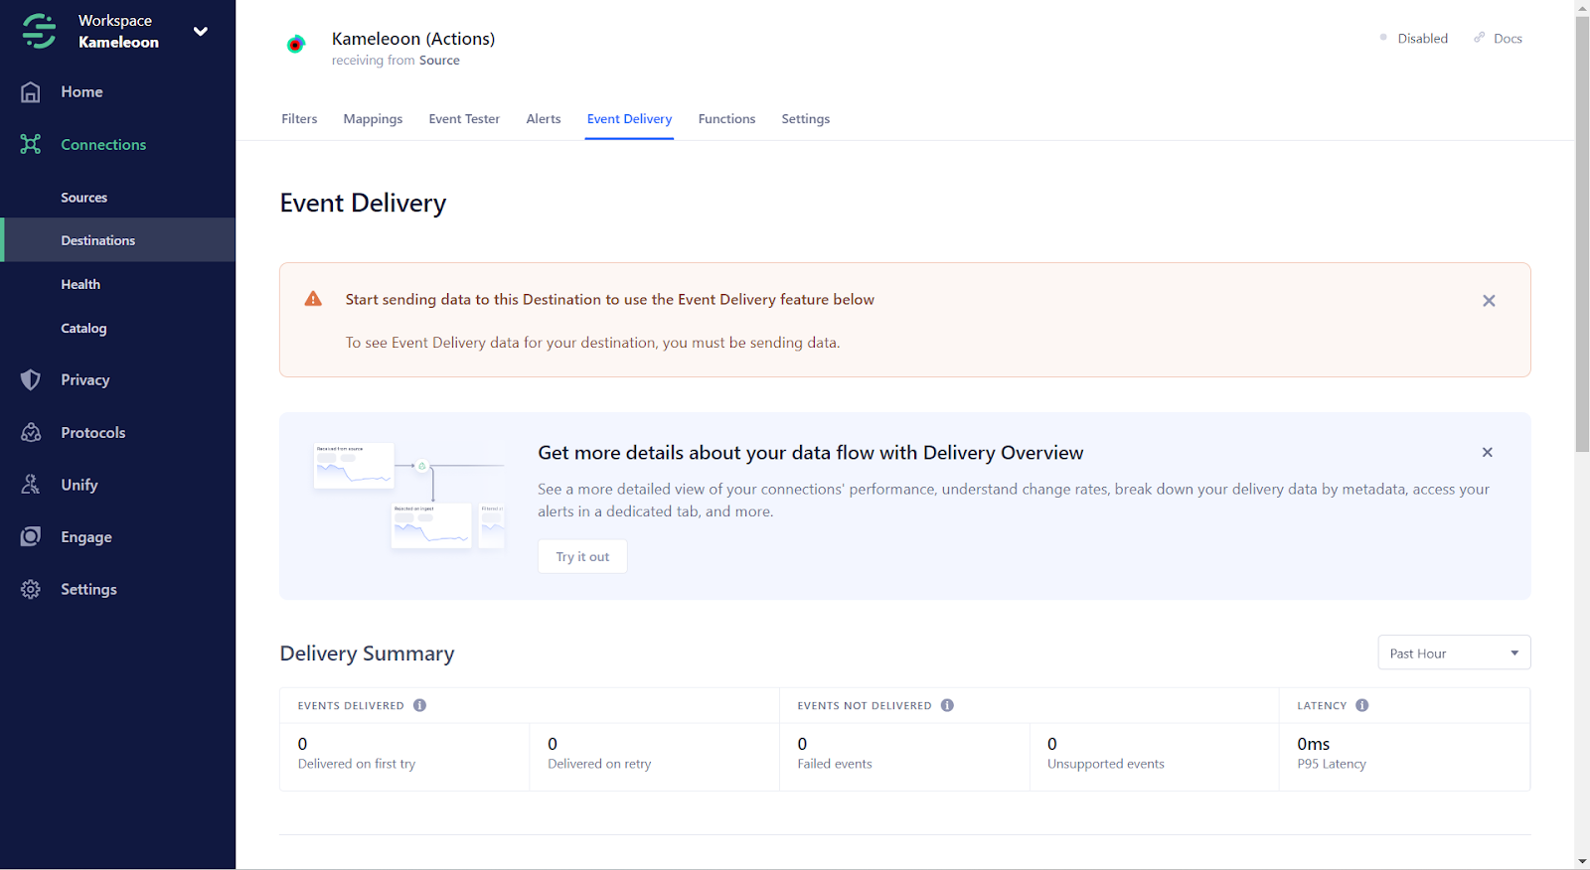Click the Protocols icon

click(x=31, y=433)
